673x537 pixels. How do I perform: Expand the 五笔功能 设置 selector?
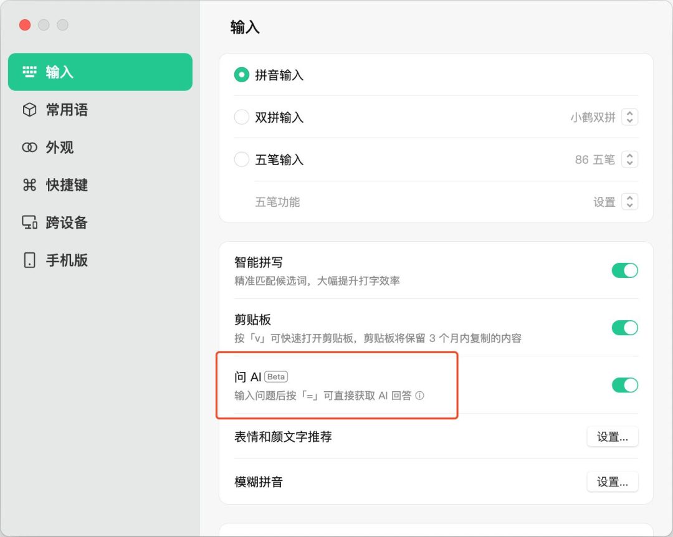tap(630, 202)
